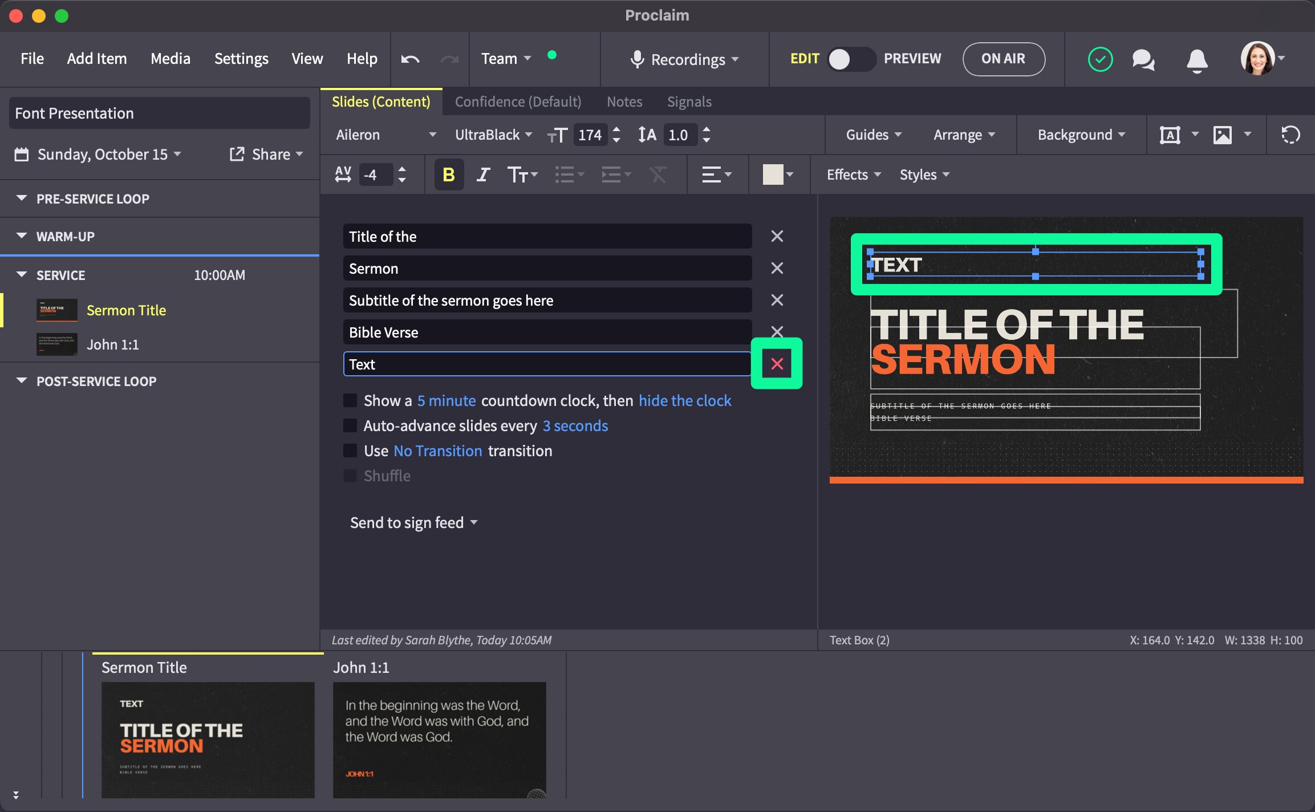1315x812 pixels.
Task: Increase the font size 174 stepper
Action: click(x=616, y=130)
